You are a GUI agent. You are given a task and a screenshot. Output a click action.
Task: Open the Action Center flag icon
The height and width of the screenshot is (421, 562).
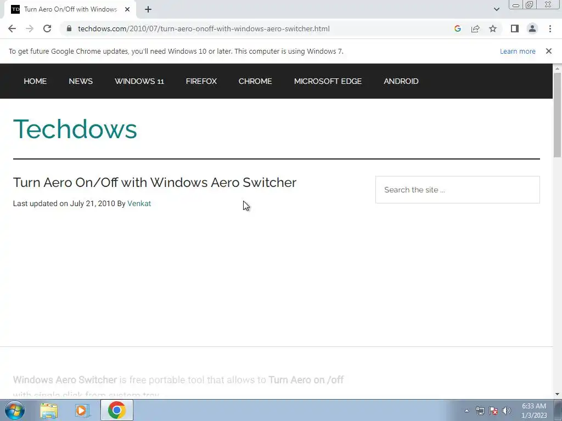click(493, 411)
